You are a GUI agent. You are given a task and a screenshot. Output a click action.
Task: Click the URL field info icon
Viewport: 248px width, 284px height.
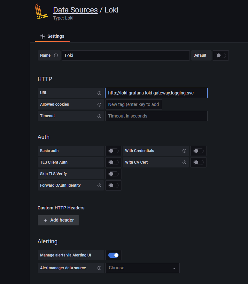pos(99,93)
